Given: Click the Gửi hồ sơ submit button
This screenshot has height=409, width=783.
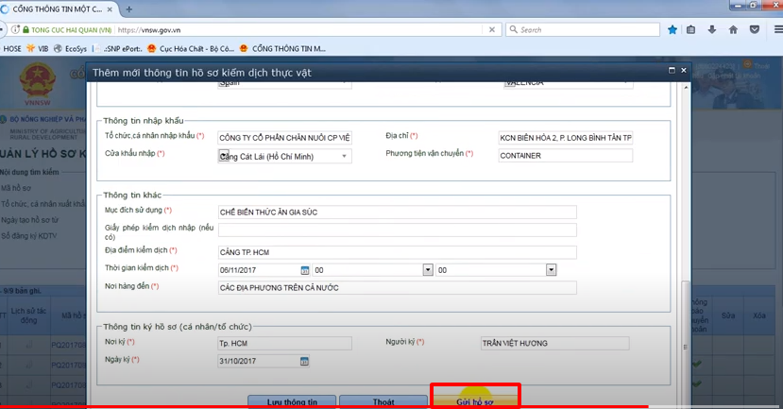Looking at the screenshot, I should click(474, 400).
